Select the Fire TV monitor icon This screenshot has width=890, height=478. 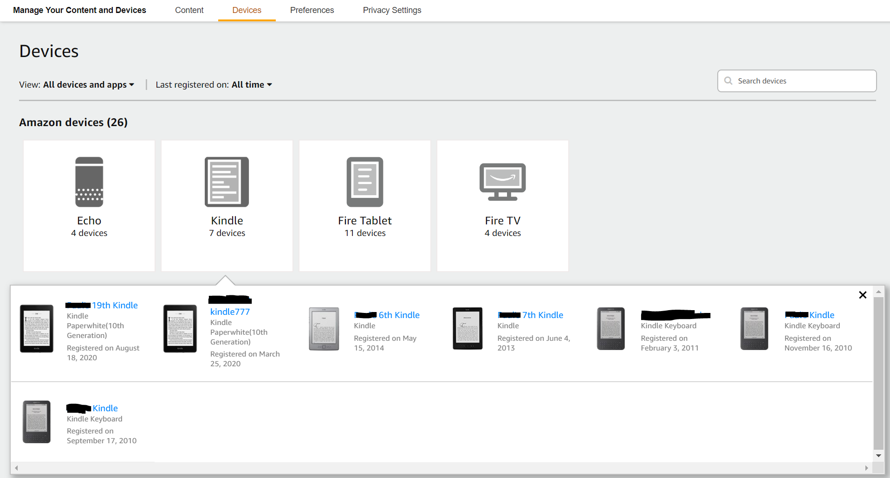502,182
